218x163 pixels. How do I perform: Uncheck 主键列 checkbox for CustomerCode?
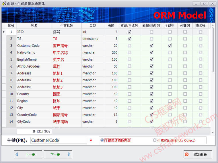[170, 45]
